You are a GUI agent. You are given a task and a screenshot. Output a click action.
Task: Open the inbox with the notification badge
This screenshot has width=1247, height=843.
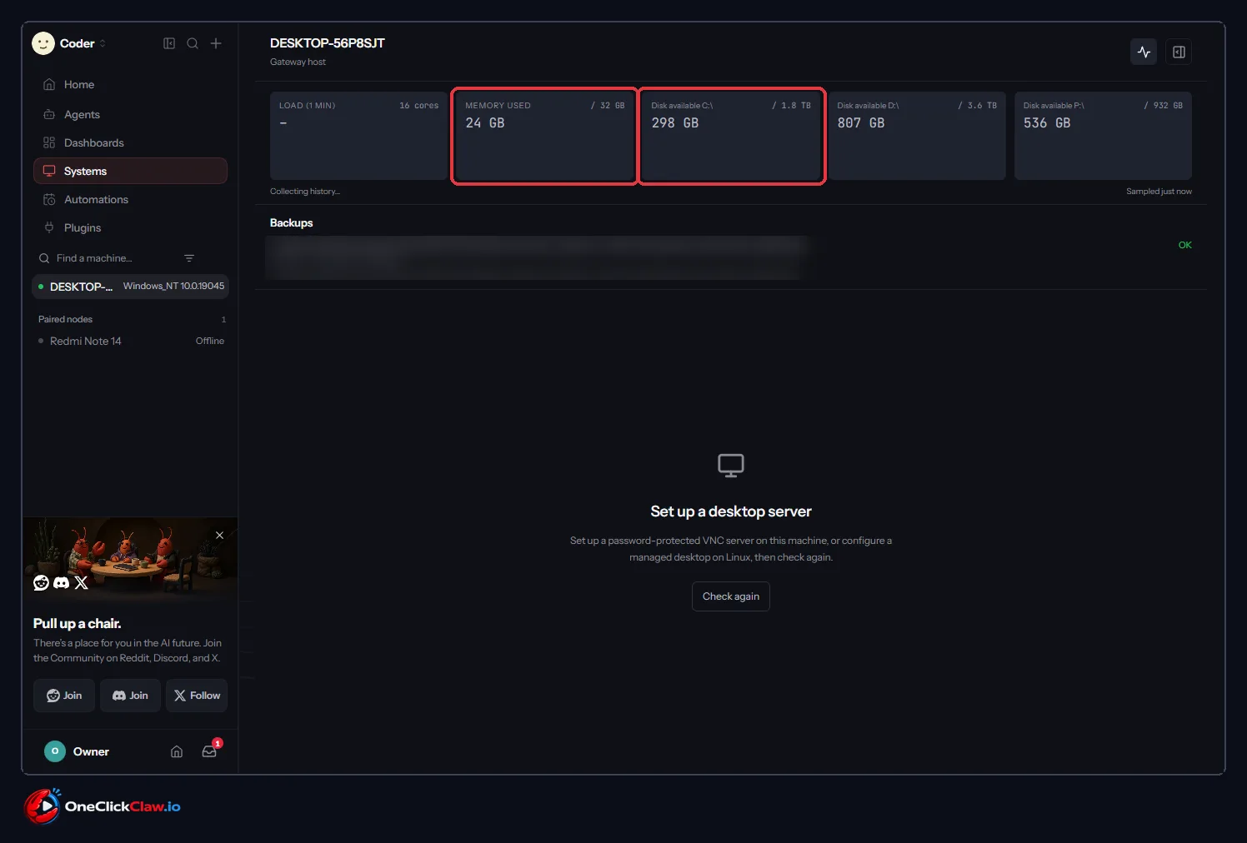[209, 751]
